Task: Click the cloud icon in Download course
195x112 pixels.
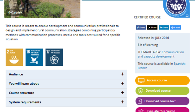Action: pos(140,91)
